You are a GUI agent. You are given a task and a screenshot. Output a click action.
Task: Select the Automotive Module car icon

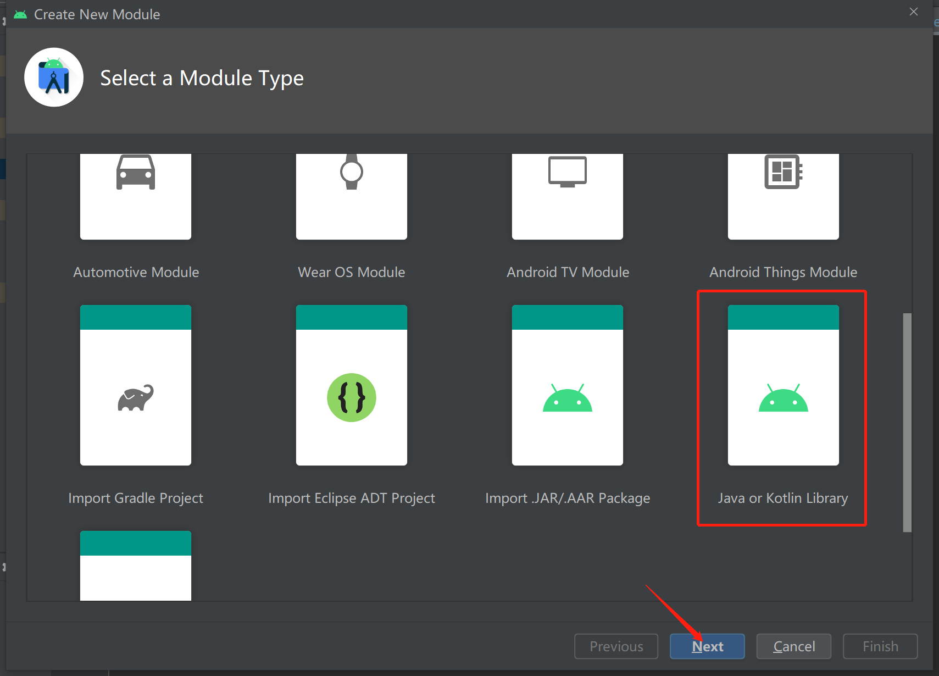click(x=136, y=173)
